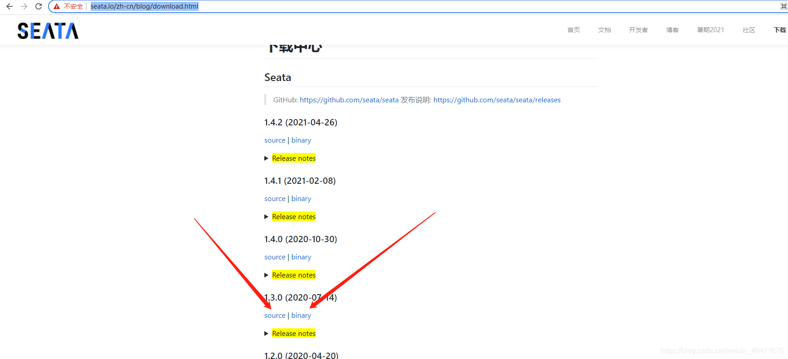
Task: Click the QR code icon in address bar
Action: click(x=783, y=6)
